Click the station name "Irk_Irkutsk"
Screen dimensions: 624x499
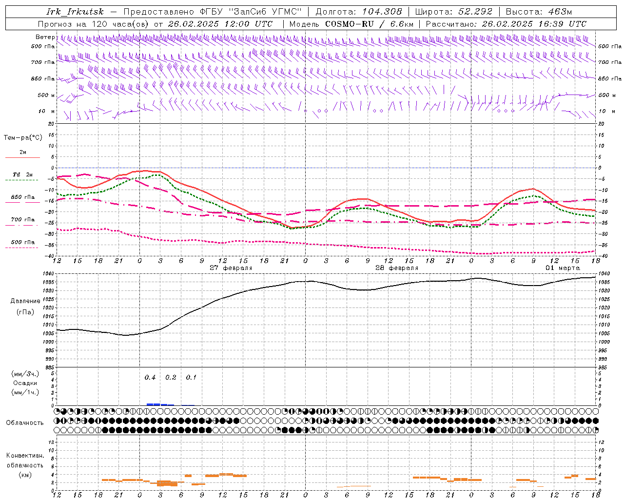pos(75,12)
